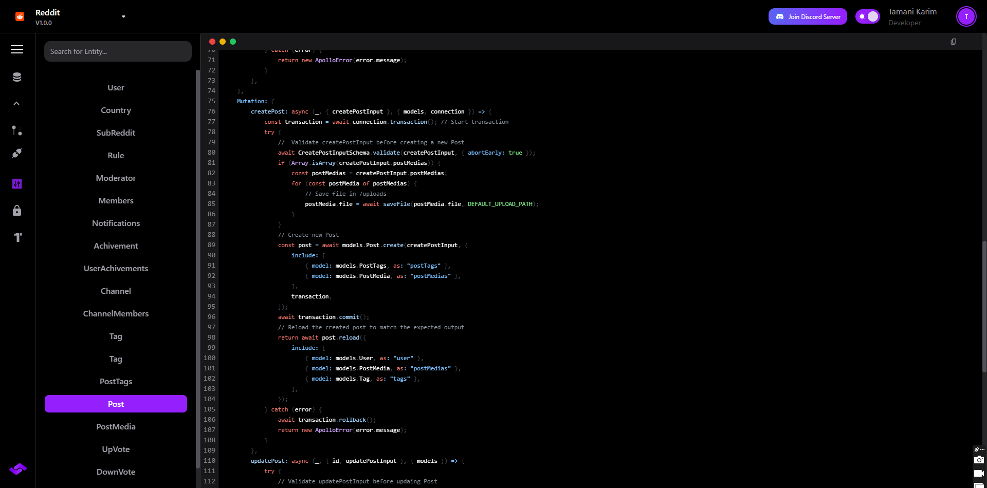The width and height of the screenshot is (987, 488).
Task: Open the overlay ellipsis options
Action: tap(982, 449)
